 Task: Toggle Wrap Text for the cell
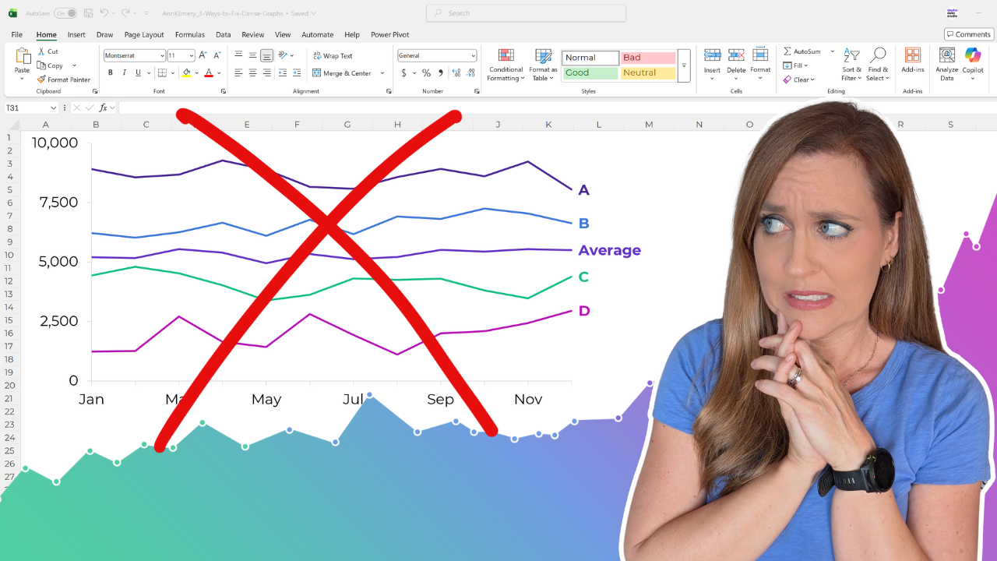333,56
